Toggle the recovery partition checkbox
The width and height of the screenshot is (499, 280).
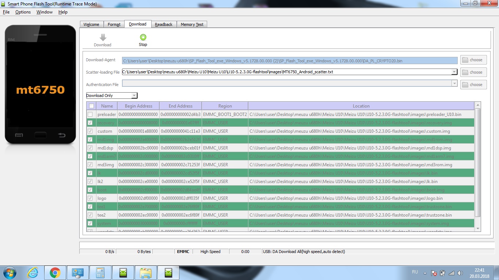tap(90, 123)
